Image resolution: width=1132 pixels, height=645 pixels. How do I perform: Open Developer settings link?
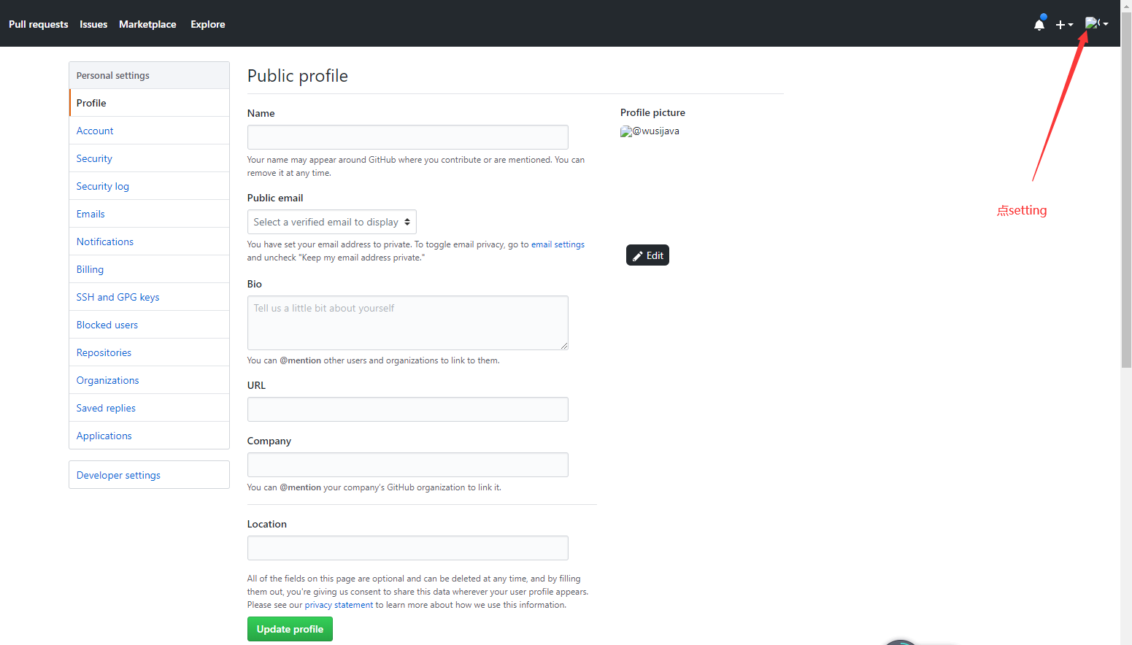click(118, 475)
